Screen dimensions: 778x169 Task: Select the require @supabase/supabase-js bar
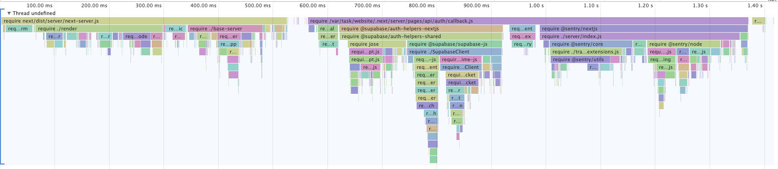click(x=455, y=44)
